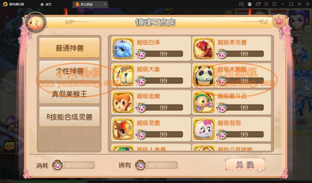312x183 pixels.
Task: Open the emulator 首页 home tab
Action: pos(46,4)
